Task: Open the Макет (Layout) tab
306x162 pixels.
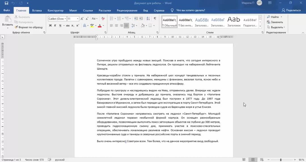Action: [73, 10]
